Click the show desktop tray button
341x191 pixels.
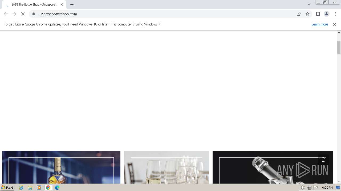point(338,188)
